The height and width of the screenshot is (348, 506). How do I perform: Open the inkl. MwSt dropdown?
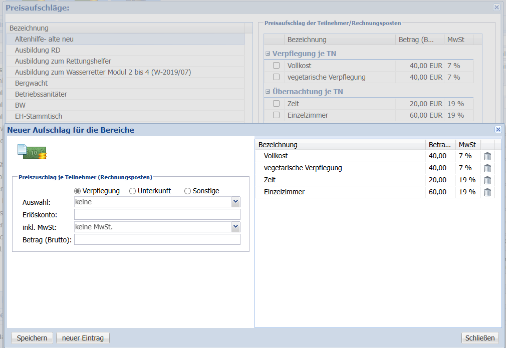coord(235,227)
